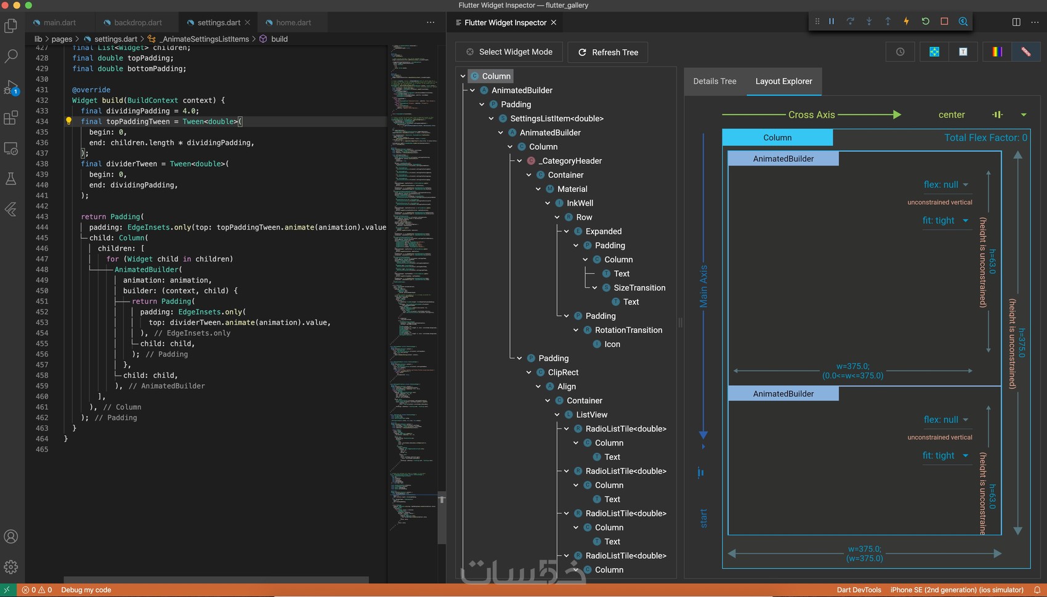Click the debug toolbar drag handle
1047x597 pixels.
[x=817, y=22]
